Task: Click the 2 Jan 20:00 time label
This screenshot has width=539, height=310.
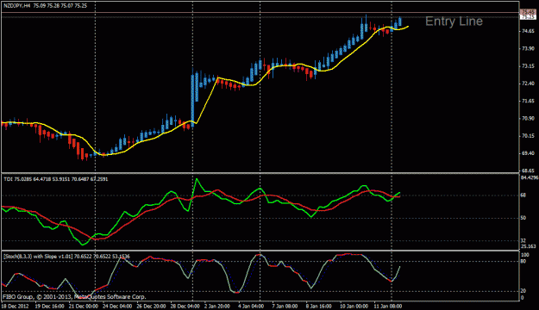Action: click(217, 306)
